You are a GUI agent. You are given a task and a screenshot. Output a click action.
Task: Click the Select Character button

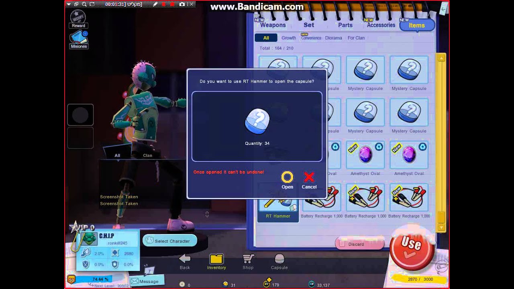(169, 241)
